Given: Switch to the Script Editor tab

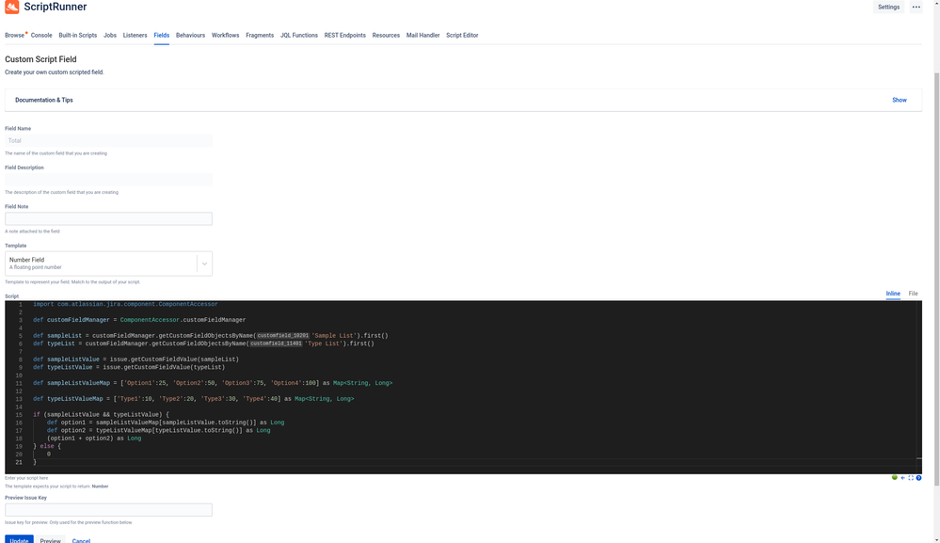Looking at the screenshot, I should (462, 36).
